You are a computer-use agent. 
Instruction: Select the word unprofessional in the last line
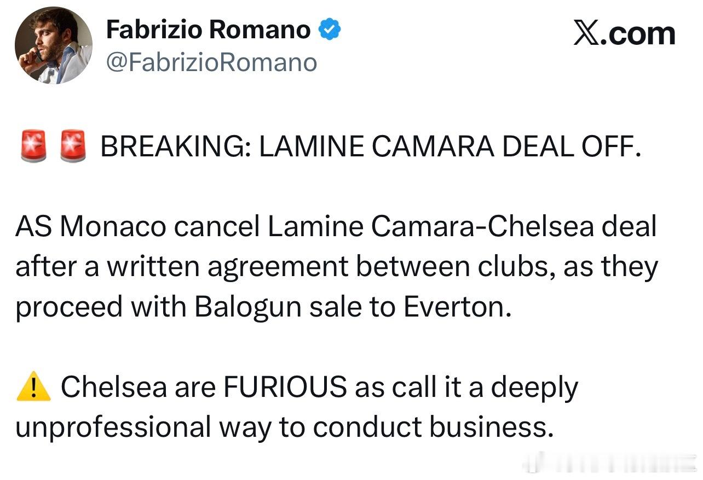[113, 428]
